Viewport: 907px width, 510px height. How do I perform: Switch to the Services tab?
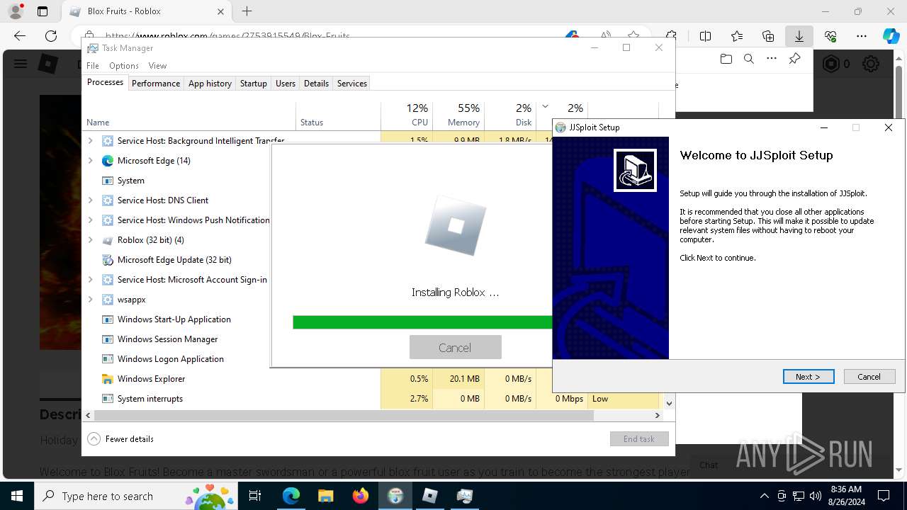[x=352, y=84]
